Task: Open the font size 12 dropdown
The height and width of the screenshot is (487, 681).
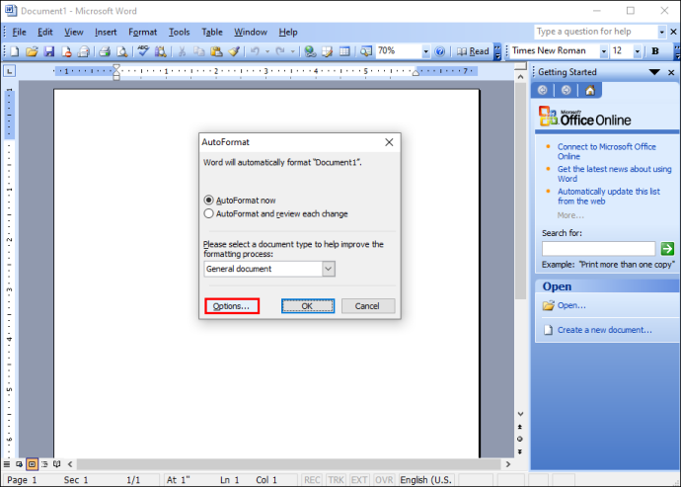Action: 638,51
